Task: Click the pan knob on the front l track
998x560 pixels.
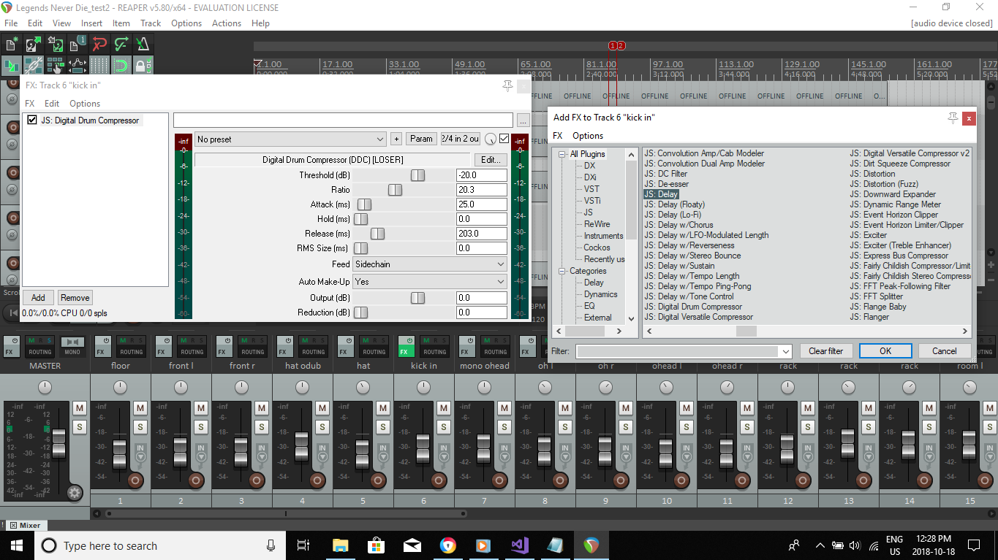Action: (181, 387)
